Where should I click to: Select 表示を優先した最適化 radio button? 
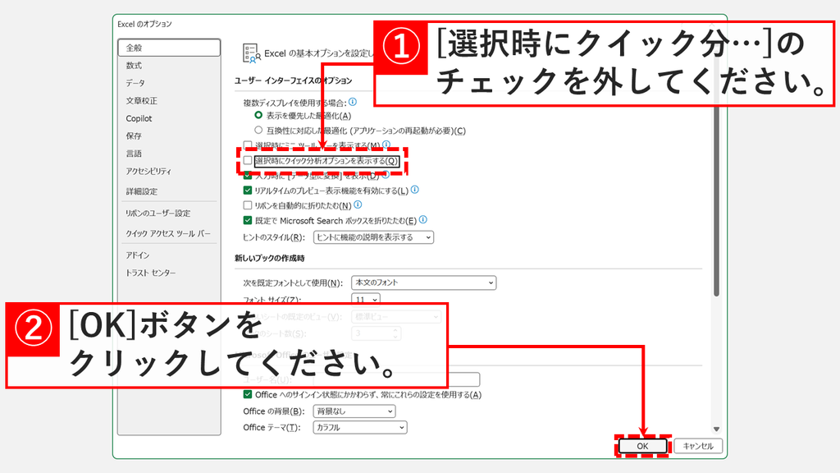pos(258,115)
